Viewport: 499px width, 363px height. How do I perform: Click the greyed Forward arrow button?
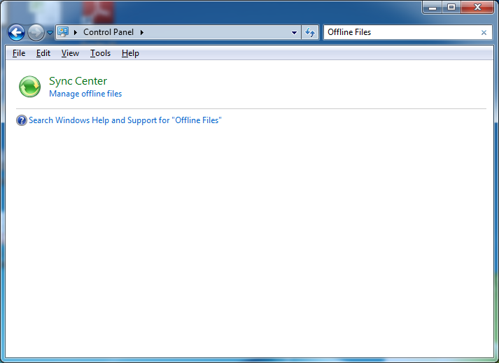coord(36,32)
